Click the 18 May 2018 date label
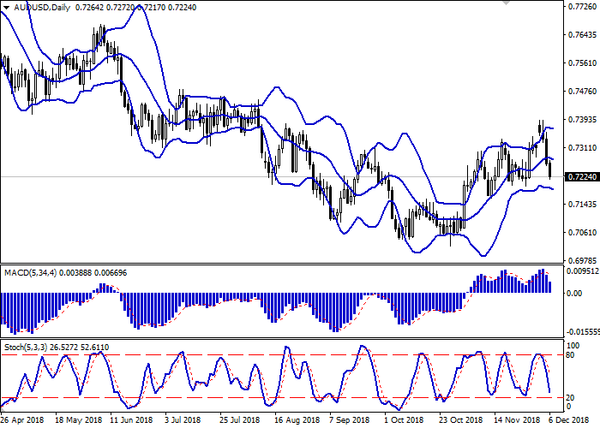This screenshot has height=428, width=600. [x=79, y=420]
